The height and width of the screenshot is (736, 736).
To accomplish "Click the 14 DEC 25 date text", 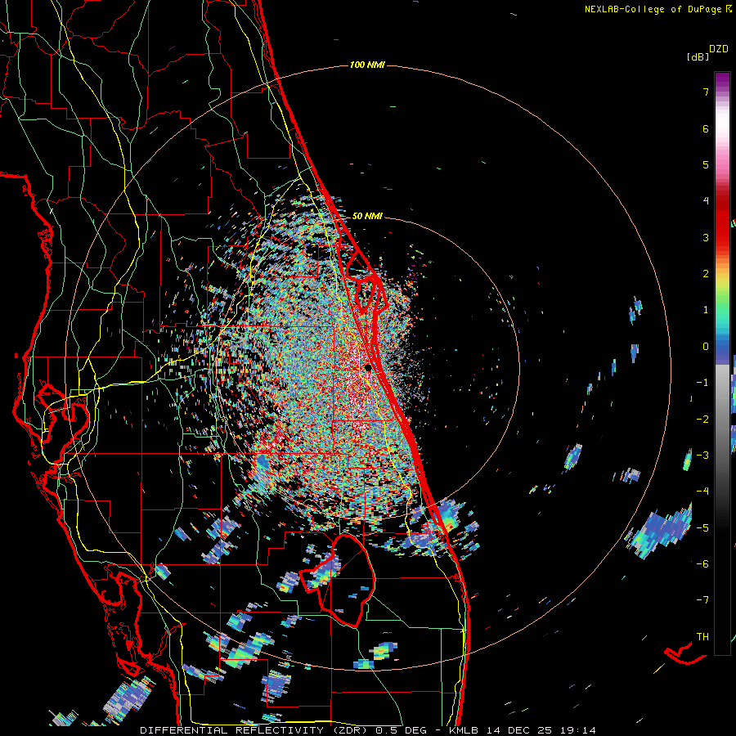I will click(x=518, y=730).
